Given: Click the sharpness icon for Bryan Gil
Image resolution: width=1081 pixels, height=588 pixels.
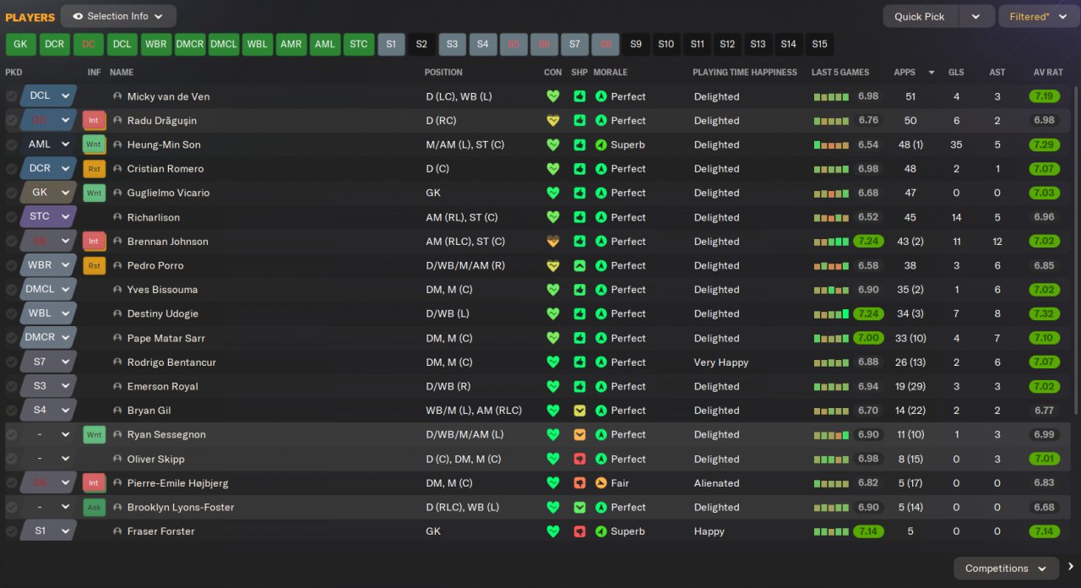Looking at the screenshot, I should 579,411.
